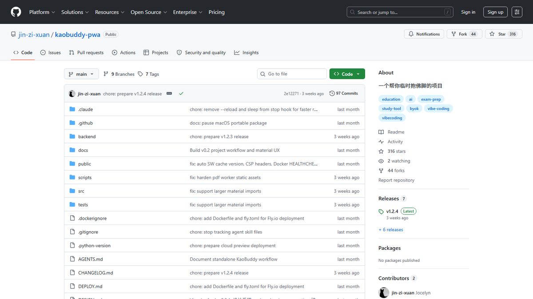Expand the Open Source menu
This screenshot has width=533, height=299.
click(149, 12)
